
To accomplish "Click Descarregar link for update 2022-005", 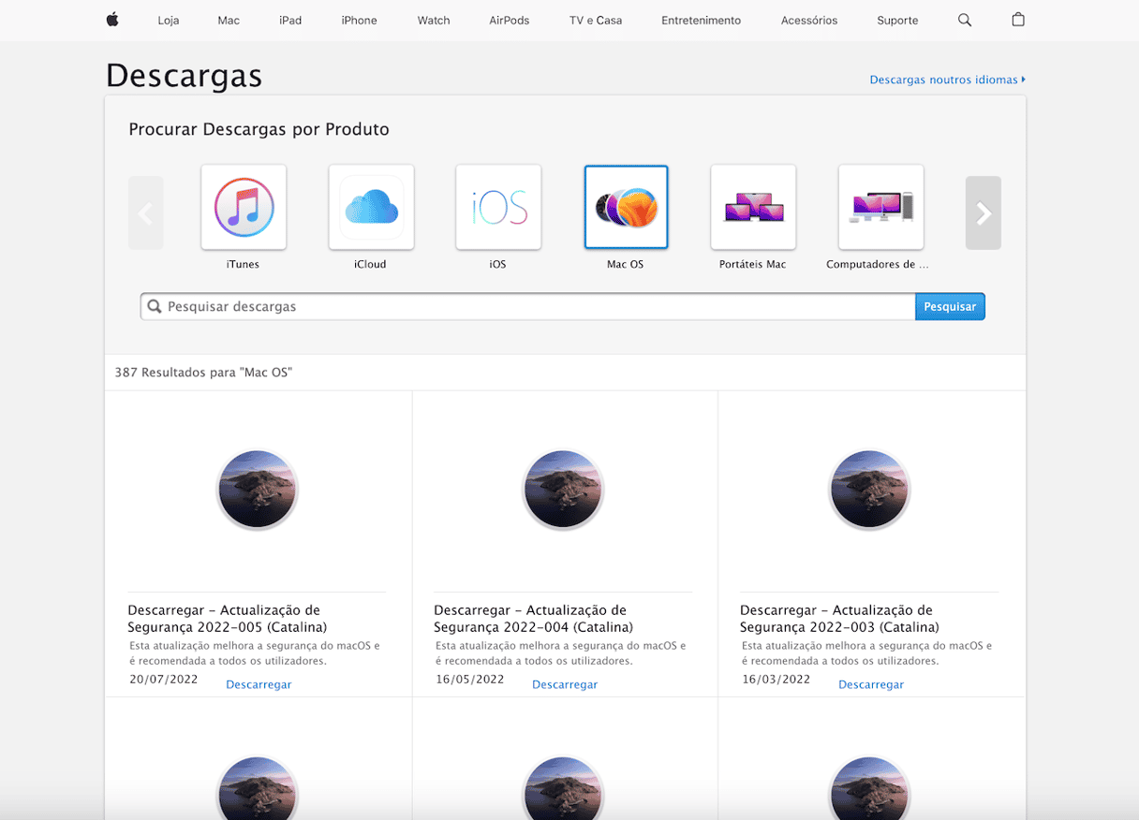I will coord(259,684).
